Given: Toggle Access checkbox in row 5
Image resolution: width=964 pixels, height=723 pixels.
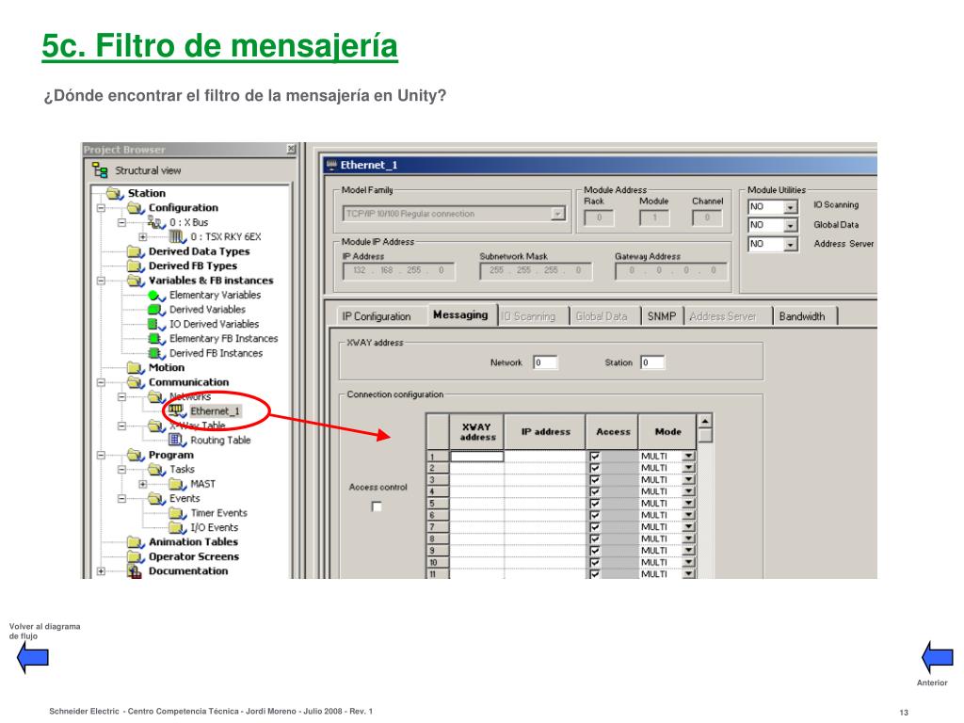Looking at the screenshot, I should point(595,503).
